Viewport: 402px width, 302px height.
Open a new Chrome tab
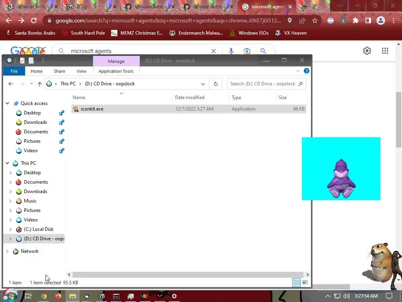[305, 7]
